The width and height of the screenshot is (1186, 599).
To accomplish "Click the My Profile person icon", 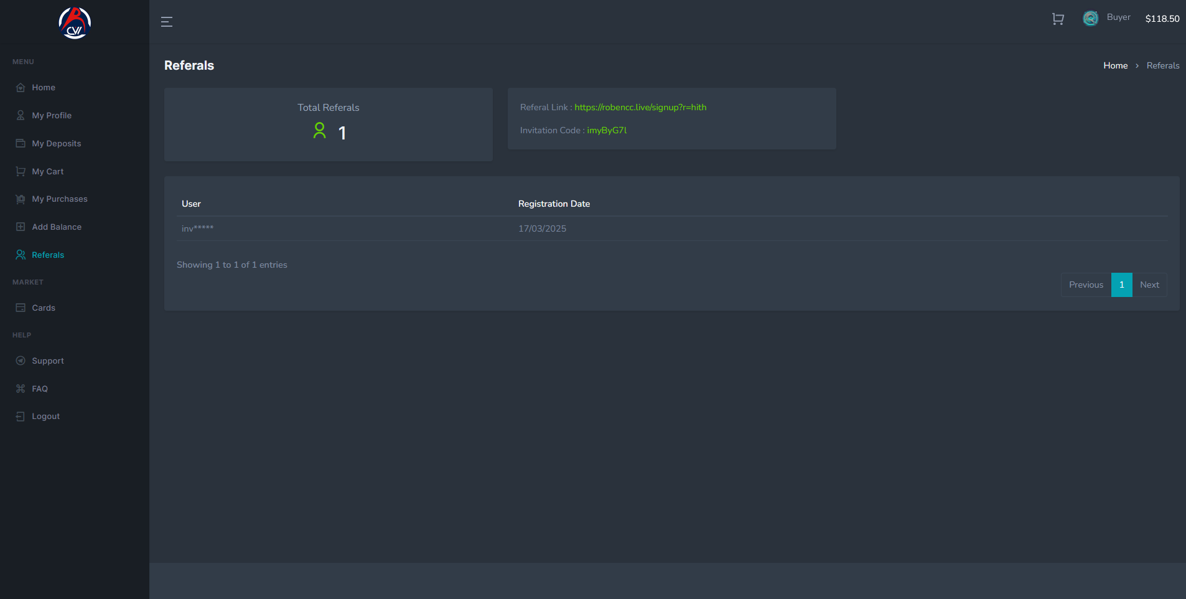I will pos(21,116).
